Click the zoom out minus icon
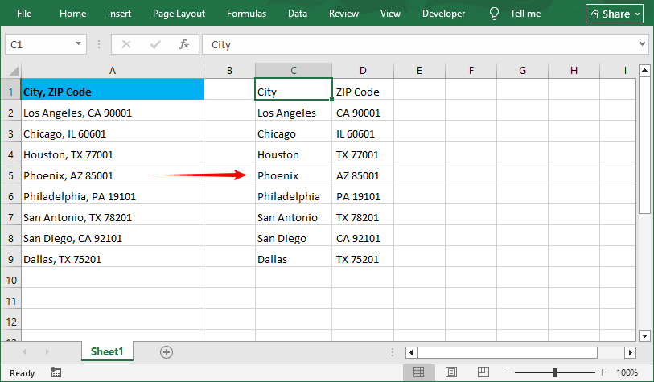Screen dimensions: 654x382 pos(507,372)
